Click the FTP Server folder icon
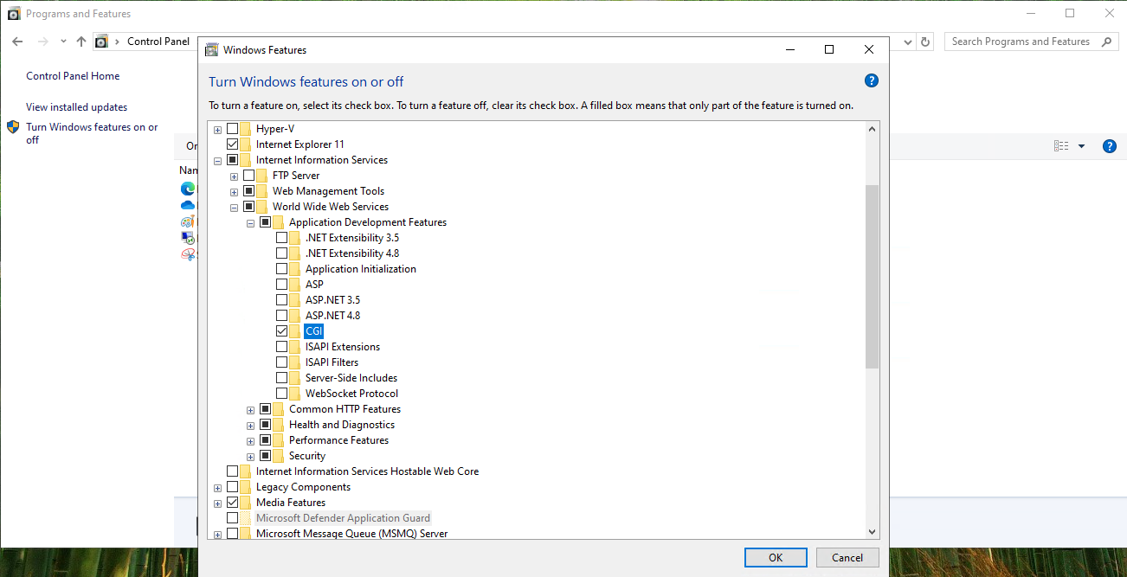 262,176
